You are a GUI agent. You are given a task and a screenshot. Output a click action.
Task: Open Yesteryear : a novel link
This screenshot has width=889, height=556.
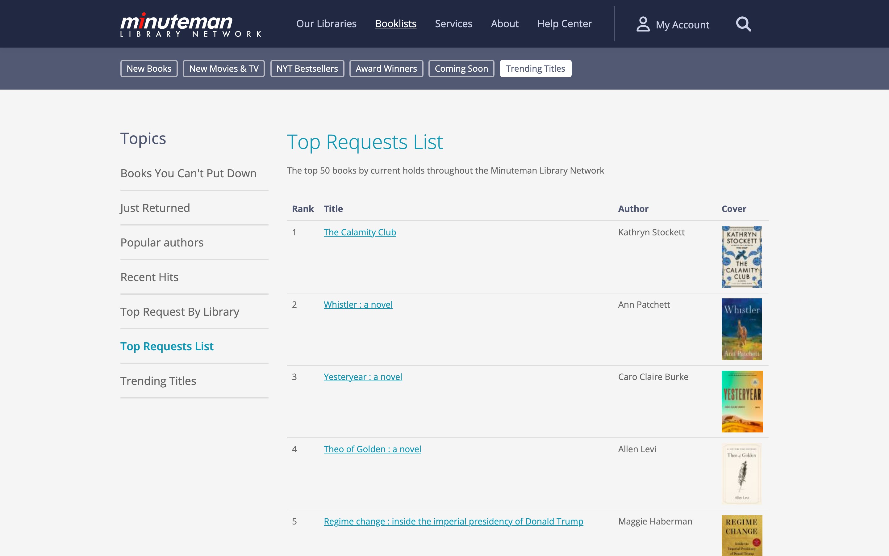(363, 377)
